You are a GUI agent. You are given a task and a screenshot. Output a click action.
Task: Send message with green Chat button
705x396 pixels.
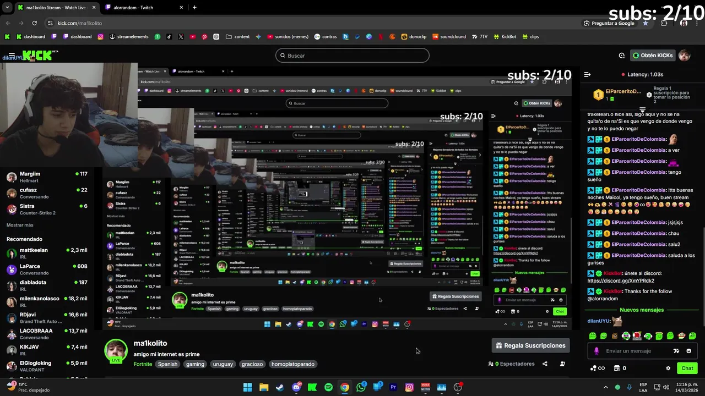(x=687, y=368)
